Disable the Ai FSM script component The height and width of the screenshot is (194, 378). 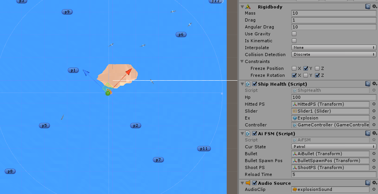(254, 133)
